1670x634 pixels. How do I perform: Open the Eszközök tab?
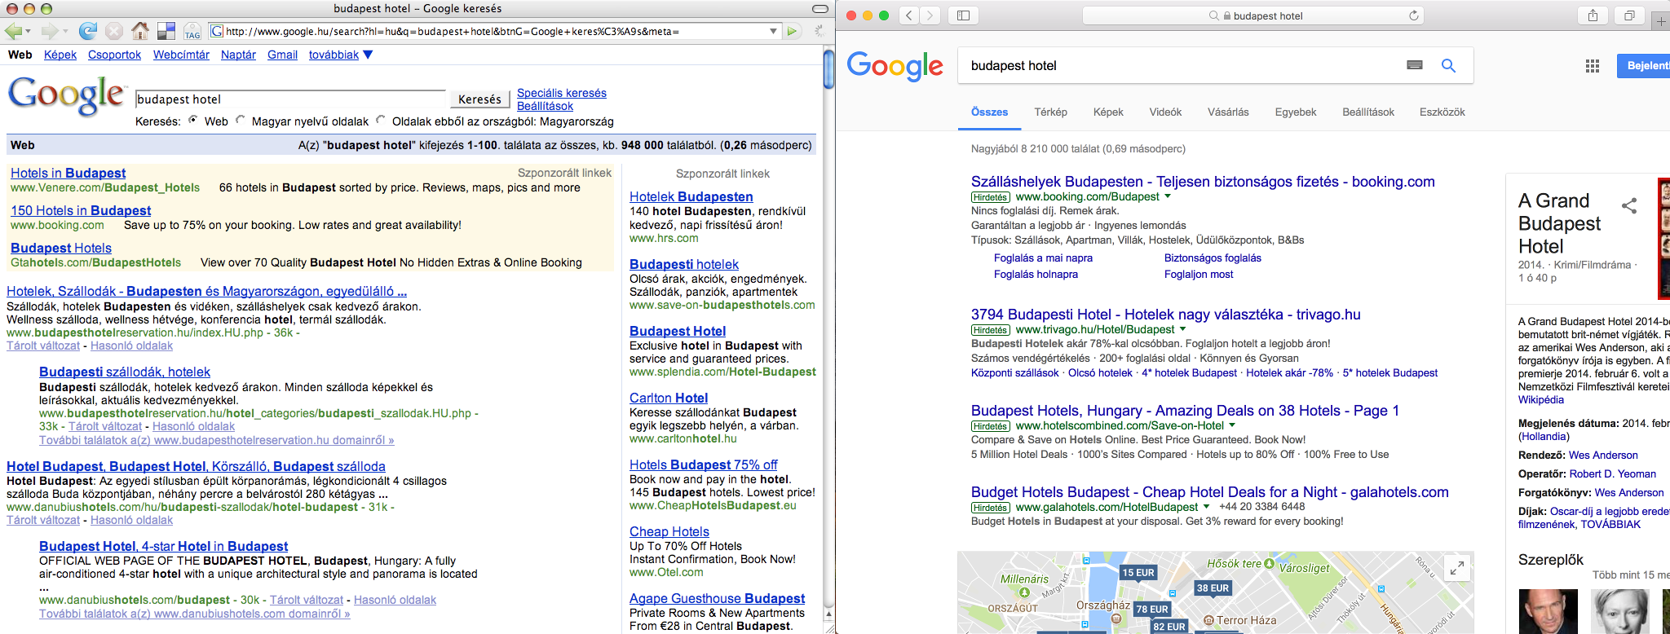(1442, 112)
